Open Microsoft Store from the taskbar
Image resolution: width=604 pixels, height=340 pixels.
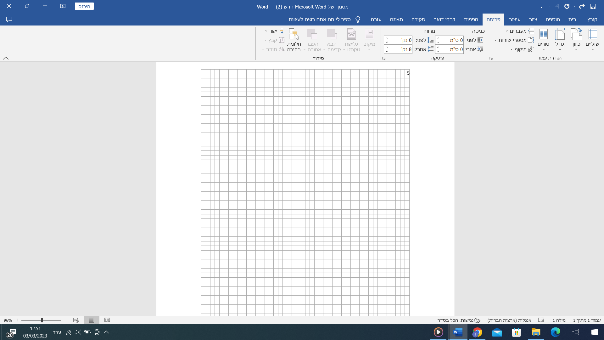pyautogui.click(x=516, y=332)
